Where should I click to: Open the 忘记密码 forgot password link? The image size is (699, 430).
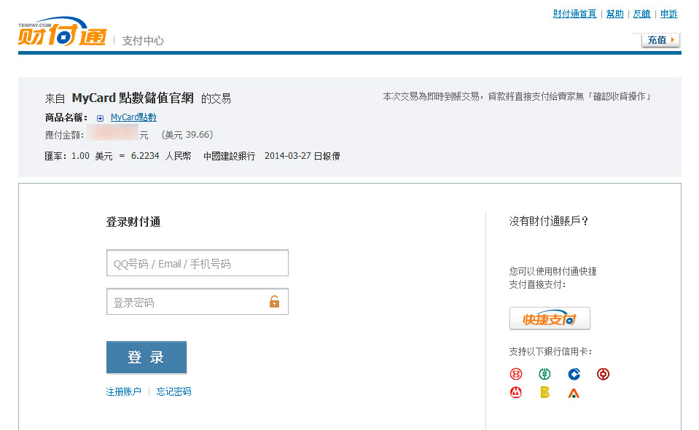[174, 391]
